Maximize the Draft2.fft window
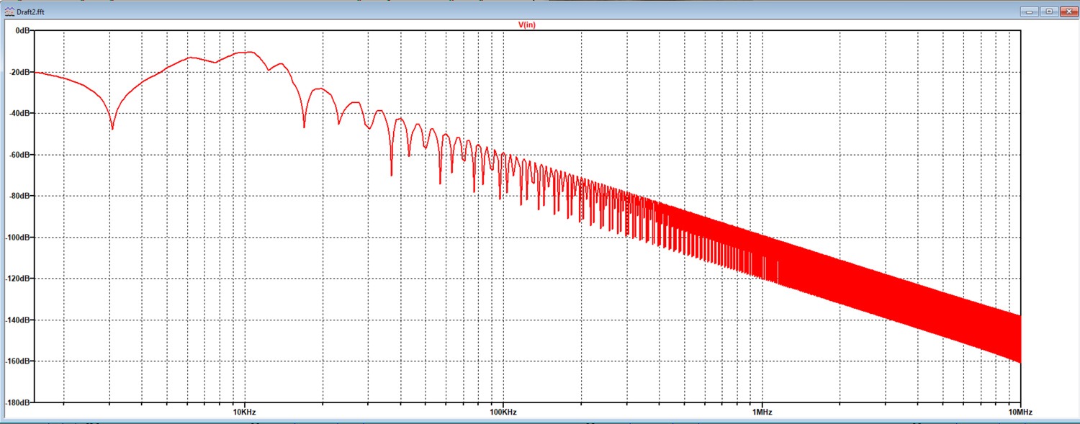The image size is (1080, 424). click(x=1048, y=12)
